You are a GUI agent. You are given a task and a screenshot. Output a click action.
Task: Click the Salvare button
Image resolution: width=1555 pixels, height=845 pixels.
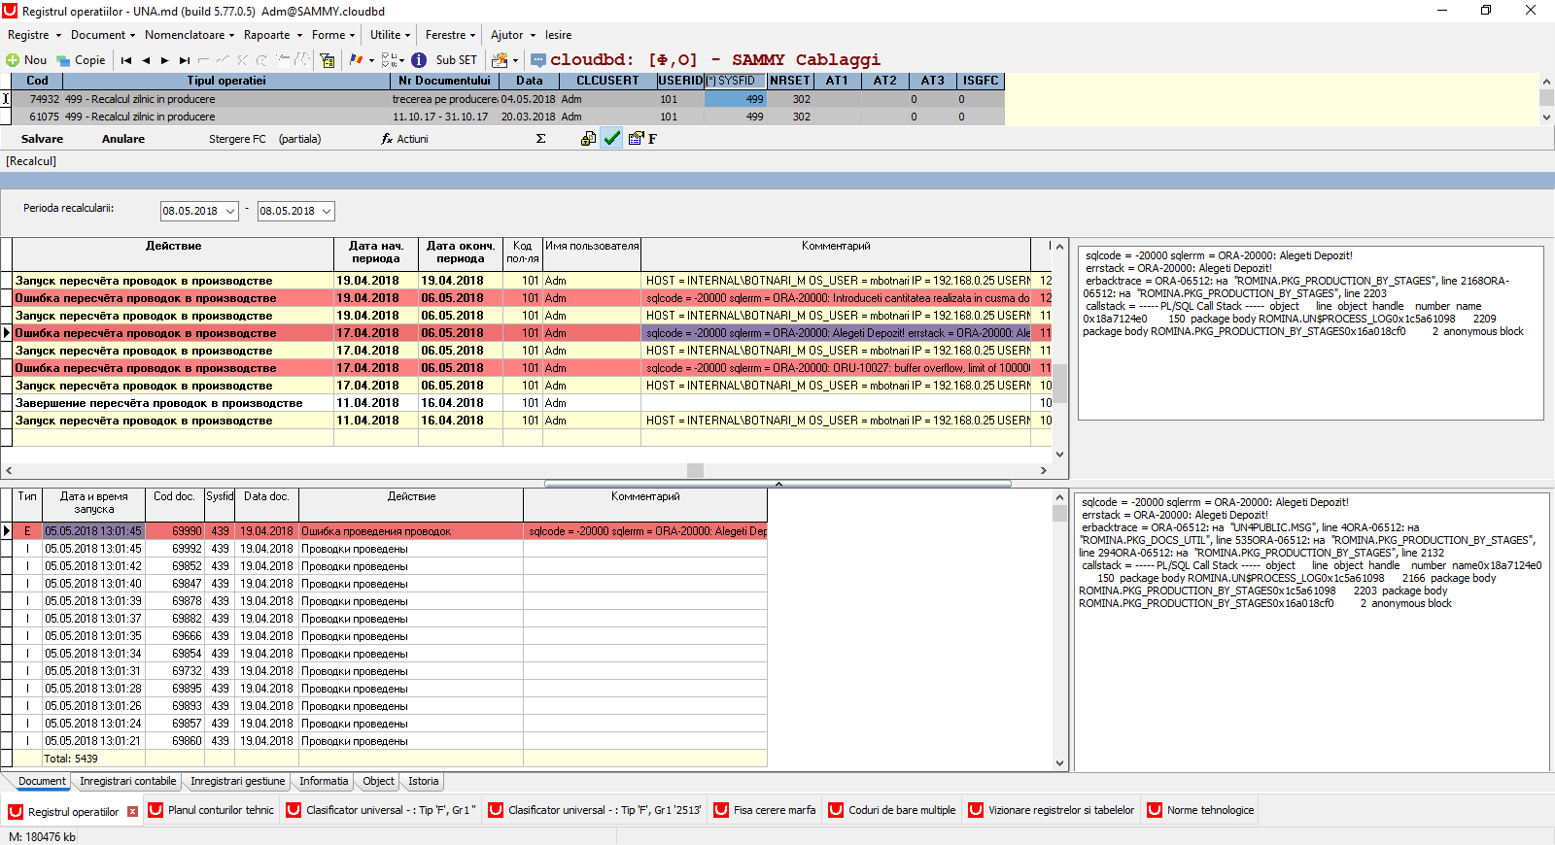click(x=42, y=139)
